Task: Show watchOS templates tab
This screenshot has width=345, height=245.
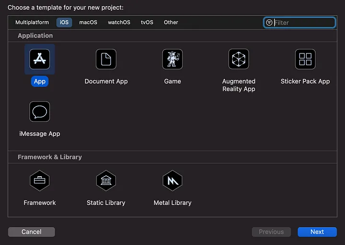Action: coord(119,22)
